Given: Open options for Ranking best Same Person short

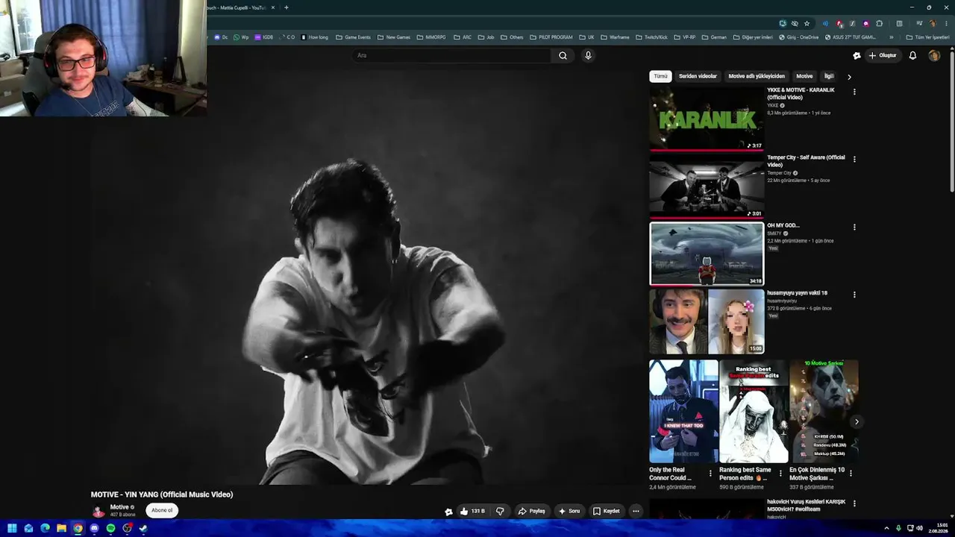Looking at the screenshot, I should tap(780, 473).
